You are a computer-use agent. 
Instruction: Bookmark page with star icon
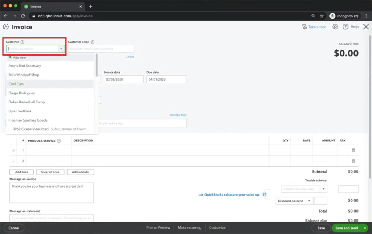point(322,16)
